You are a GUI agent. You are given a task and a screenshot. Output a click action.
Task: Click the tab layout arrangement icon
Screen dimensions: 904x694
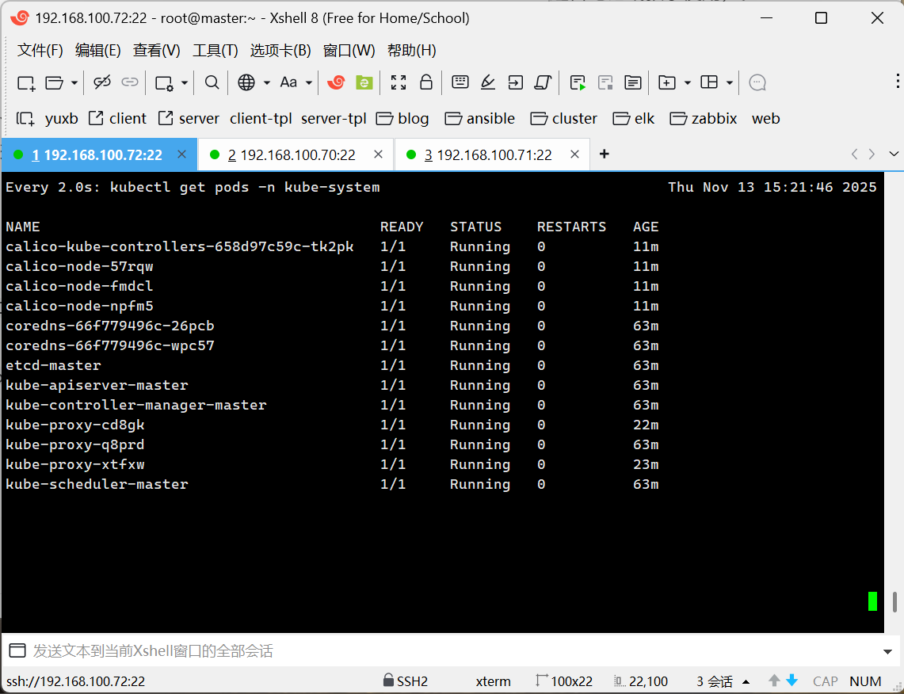708,82
